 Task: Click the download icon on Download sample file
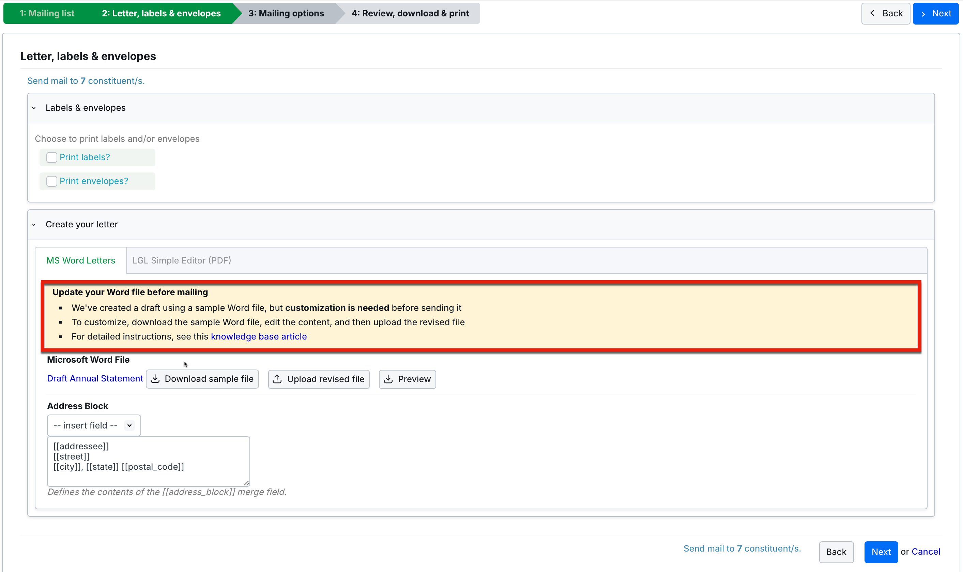coord(155,379)
